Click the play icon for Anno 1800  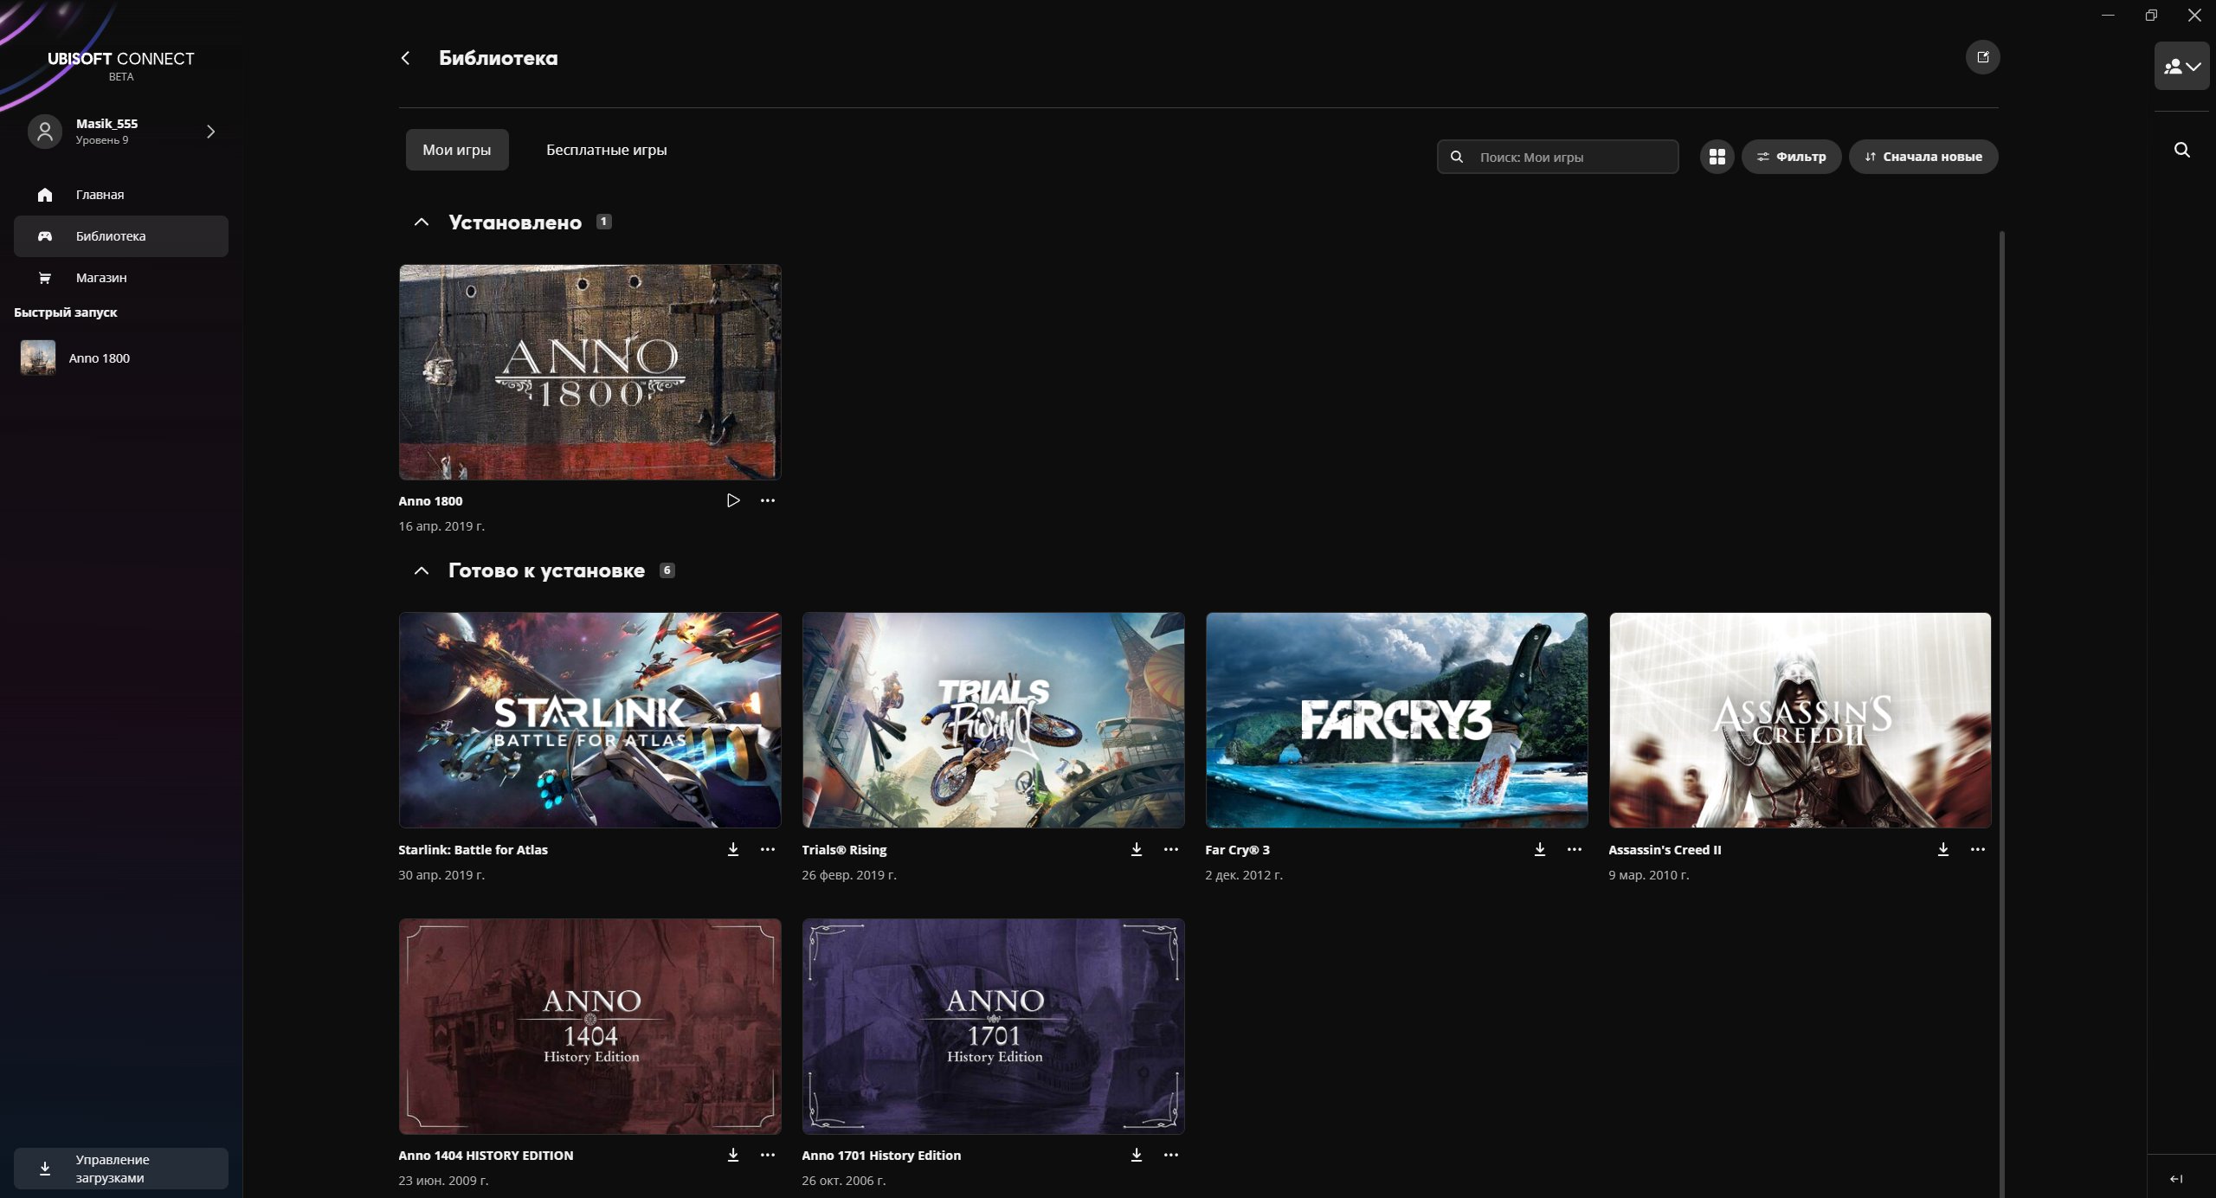732,500
